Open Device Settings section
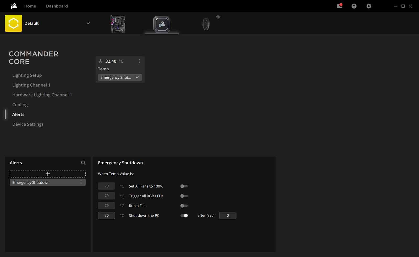The image size is (419, 257). coord(28,124)
